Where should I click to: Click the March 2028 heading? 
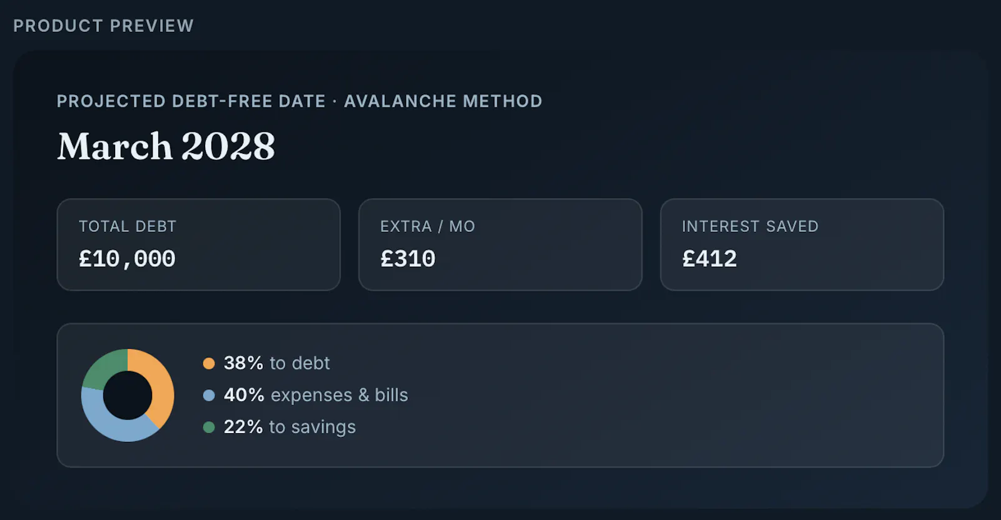(x=166, y=146)
